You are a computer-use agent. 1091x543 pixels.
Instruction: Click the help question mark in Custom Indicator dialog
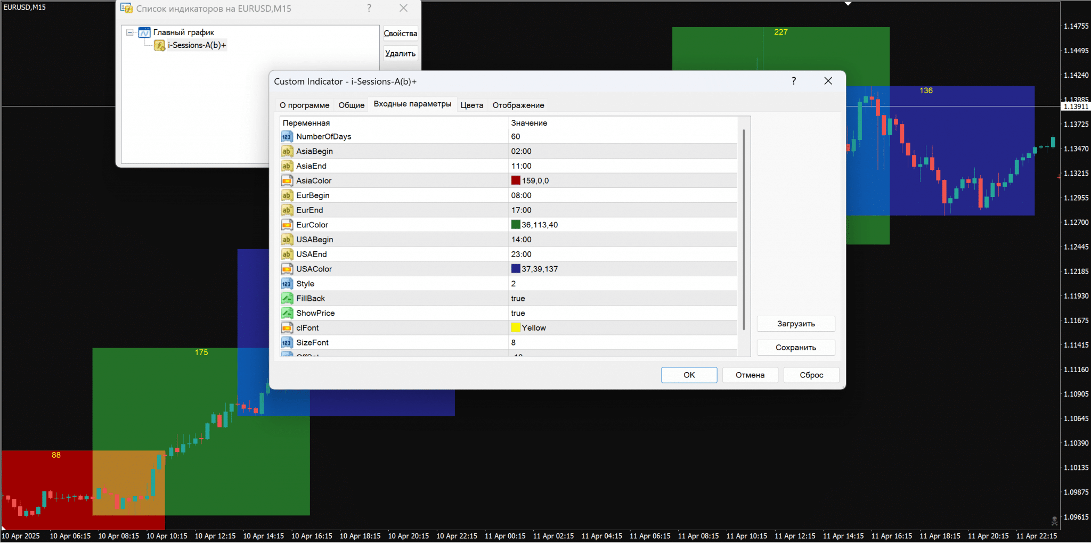(794, 81)
